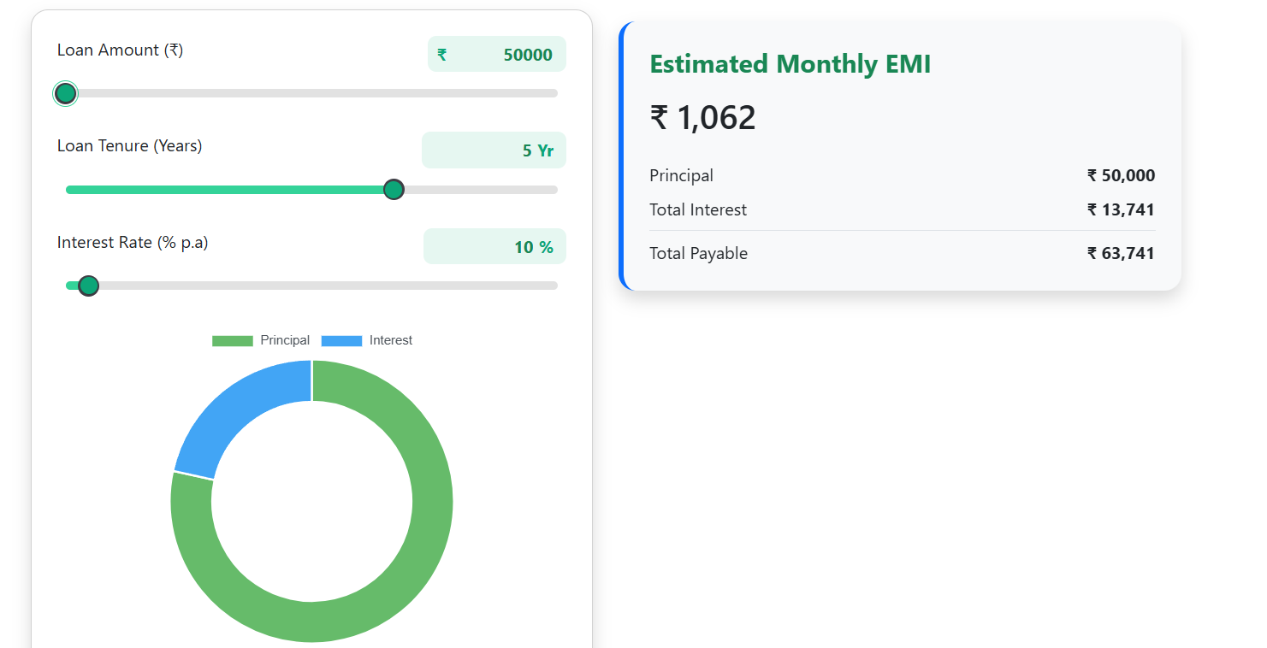Image resolution: width=1267 pixels, height=648 pixels.
Task: Click the 'Loan Amount (₹)' label
Action: click(x=121, y=50)
